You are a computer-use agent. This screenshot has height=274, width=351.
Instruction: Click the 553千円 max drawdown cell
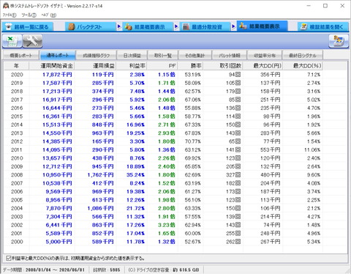click(270, 149)
